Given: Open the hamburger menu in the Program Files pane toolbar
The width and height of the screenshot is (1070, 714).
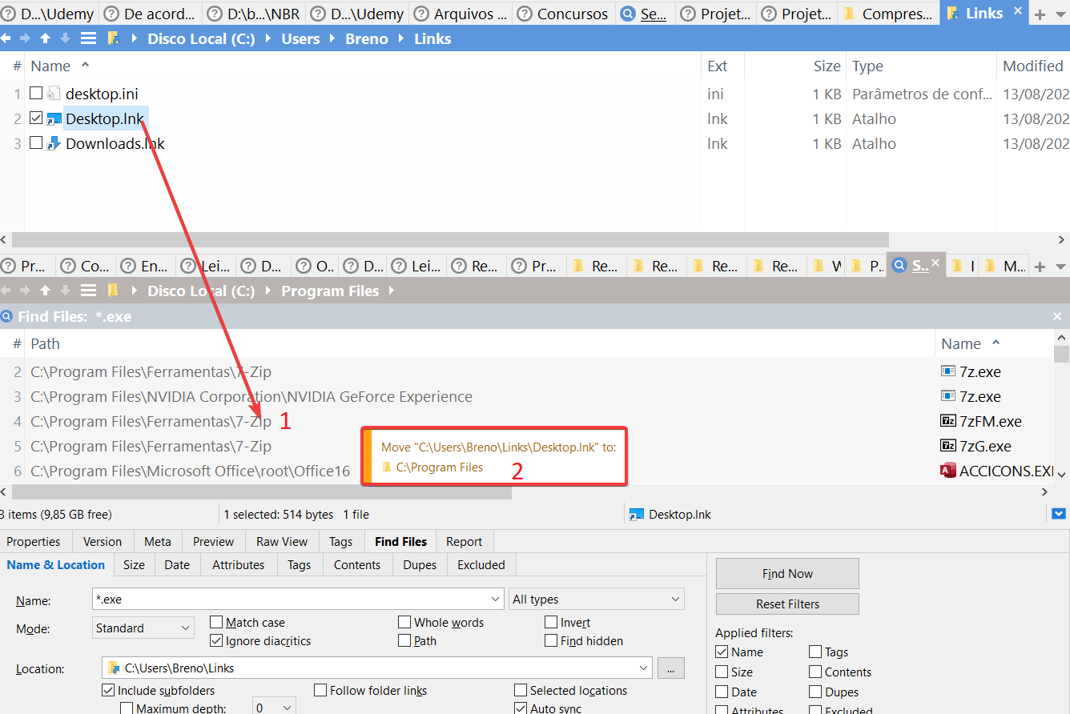Looking at the screenshot, I should pyautogui.click(x=89, y=291).
